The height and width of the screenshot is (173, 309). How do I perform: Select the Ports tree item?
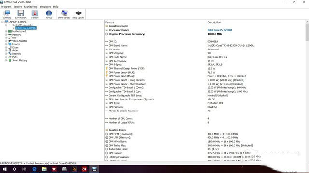pyautogui.click(x=15, y=57)
